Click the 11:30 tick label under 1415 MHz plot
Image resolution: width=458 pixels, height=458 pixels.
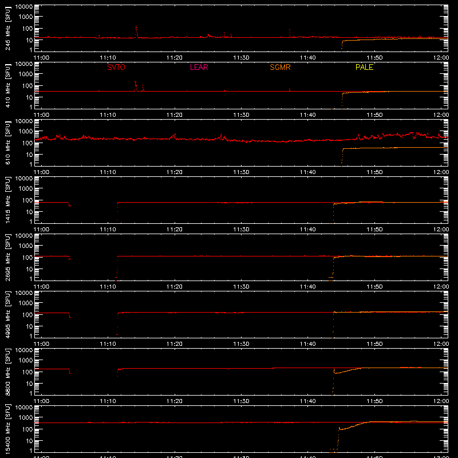point(241,230)
